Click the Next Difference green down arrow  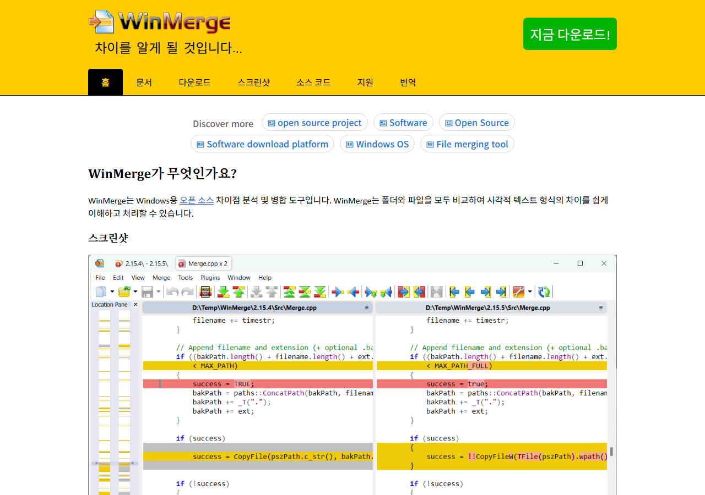224,291
